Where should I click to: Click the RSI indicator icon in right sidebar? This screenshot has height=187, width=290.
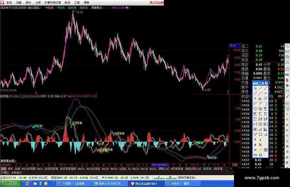click(287, 74)
